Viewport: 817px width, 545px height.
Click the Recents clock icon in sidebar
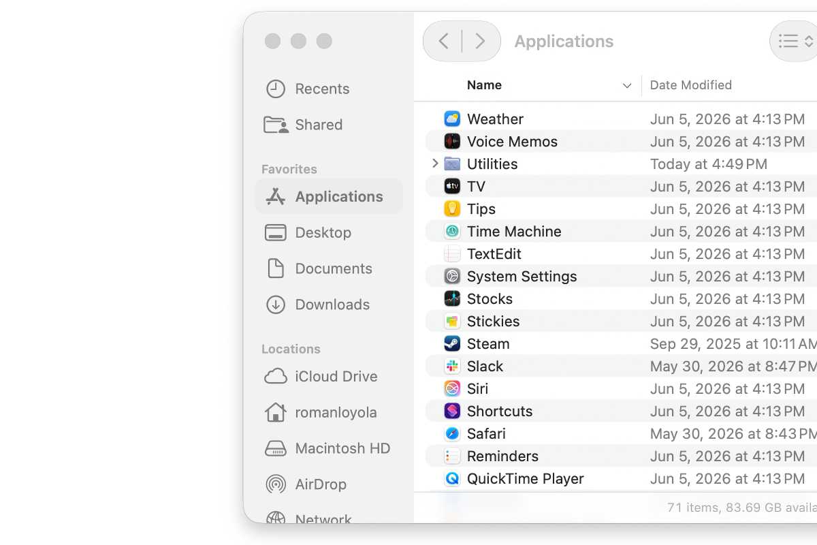pos(275,89)
